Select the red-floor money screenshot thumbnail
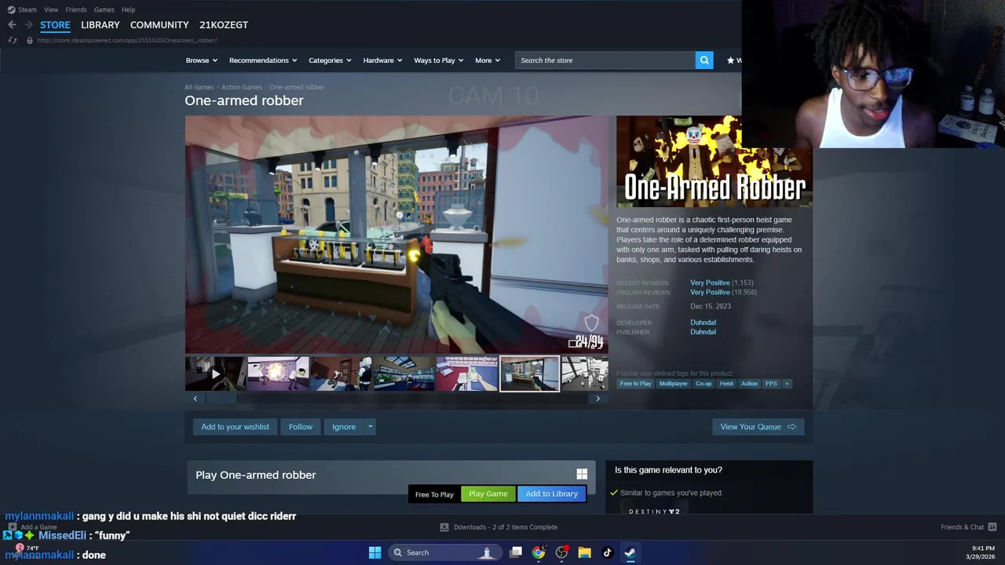Image resolution: width=1005 pixels, height=565 pixels. pyautogui.click(x=466, y=374)
